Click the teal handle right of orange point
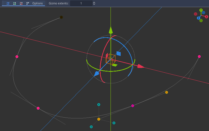 pos(114,123)
